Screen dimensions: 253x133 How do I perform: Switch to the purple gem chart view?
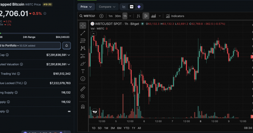pyautogui.click(x=139, y=7)
